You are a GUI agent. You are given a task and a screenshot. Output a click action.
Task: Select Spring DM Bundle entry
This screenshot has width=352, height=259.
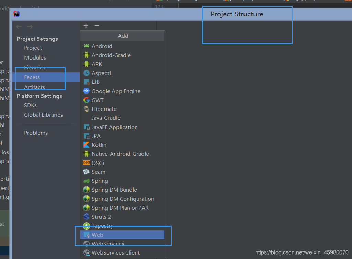pos(122,190)
